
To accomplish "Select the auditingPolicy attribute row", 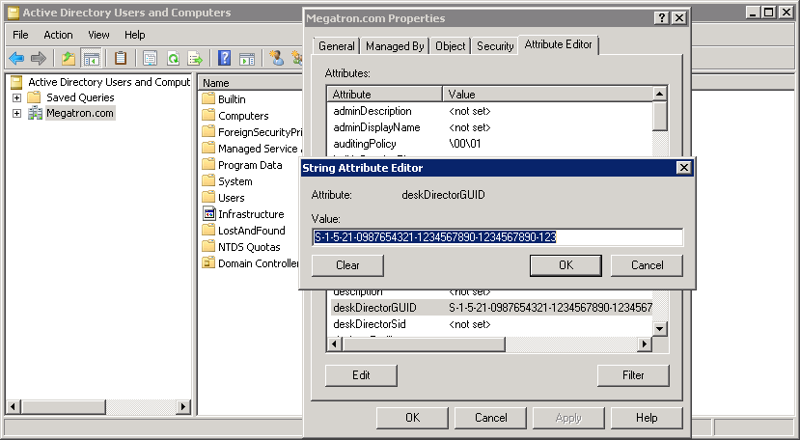I will point(490,144).
